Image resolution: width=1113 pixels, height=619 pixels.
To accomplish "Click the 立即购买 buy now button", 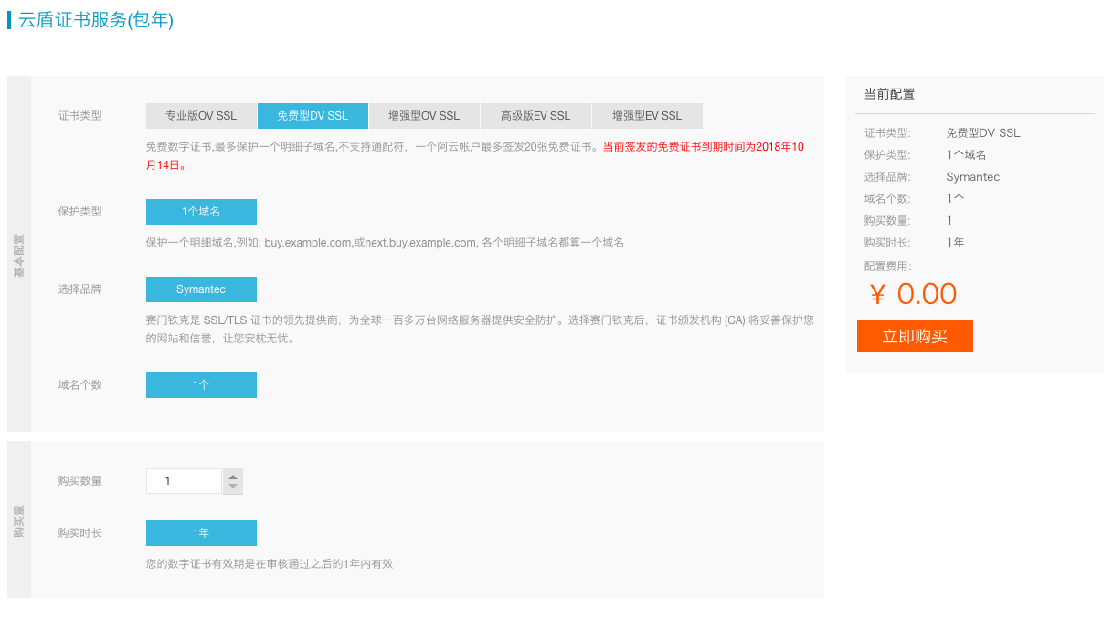I will tap(915, 336).
